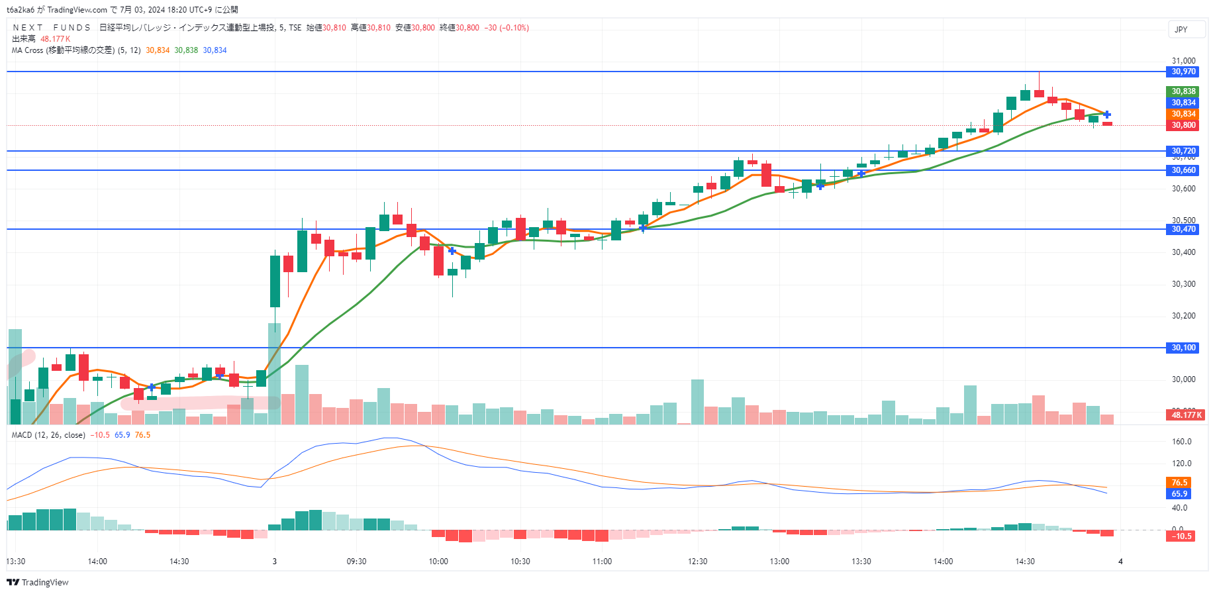Select the NEXT FUNDS symbol title
The height and width of the screenshot is (594, 1215).
point(52,28)
